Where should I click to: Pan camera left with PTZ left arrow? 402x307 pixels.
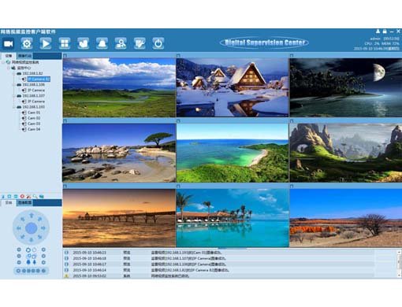click(19, 227)
